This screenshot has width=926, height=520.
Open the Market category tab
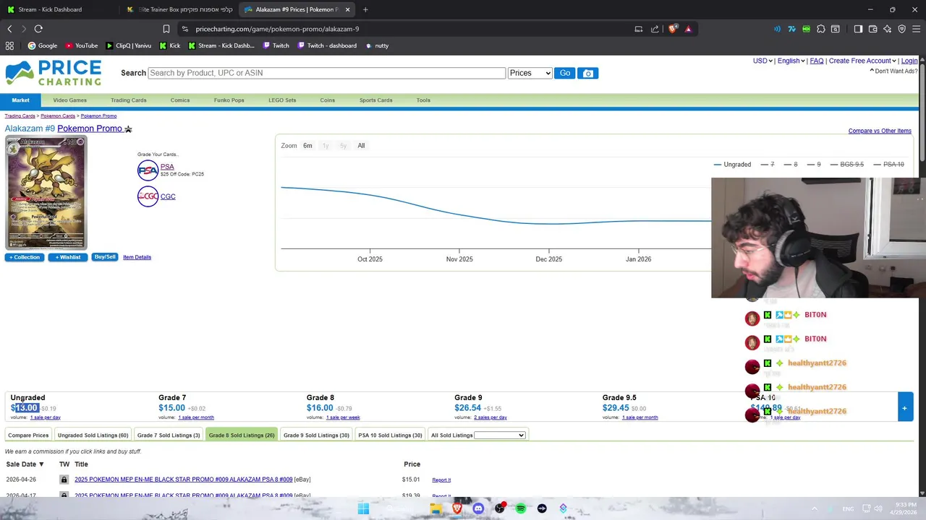coord(20,100)
